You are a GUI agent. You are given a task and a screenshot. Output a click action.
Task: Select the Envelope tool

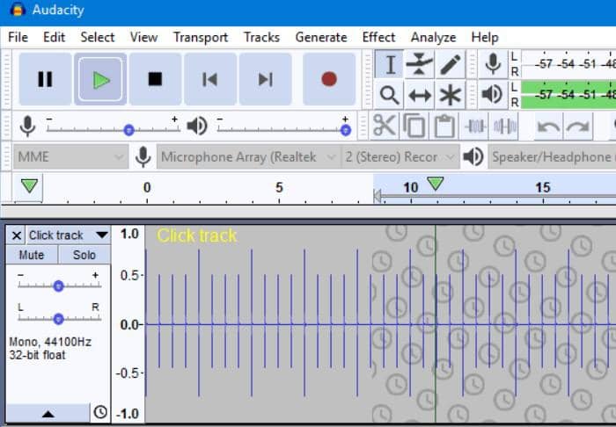point(419,64)
